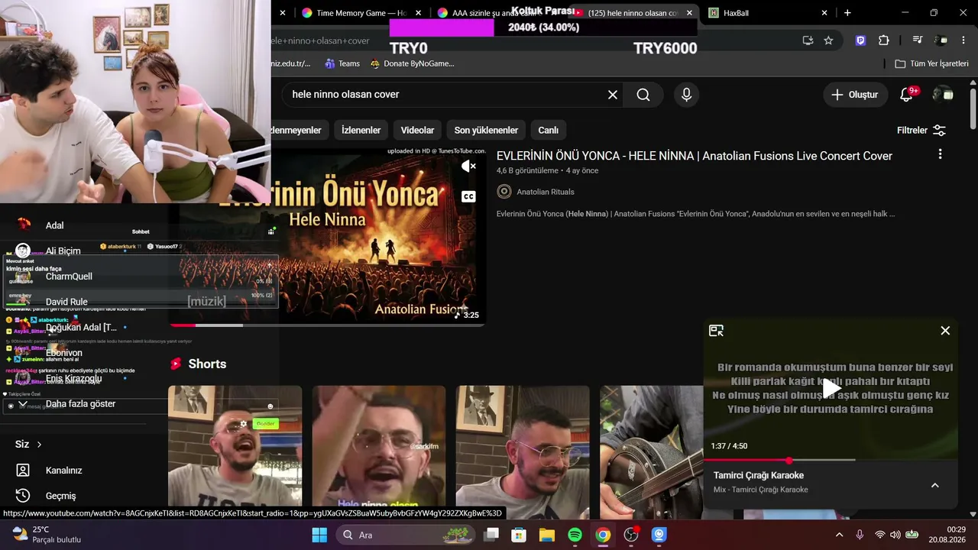
Task: Open Spotify from the taskbar
Action: pyautogui.click(x=575, y=535)
